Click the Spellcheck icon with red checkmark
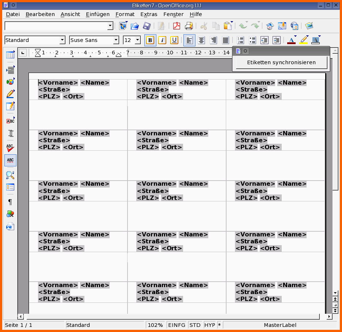342x332 pixels. click(10, 148)
